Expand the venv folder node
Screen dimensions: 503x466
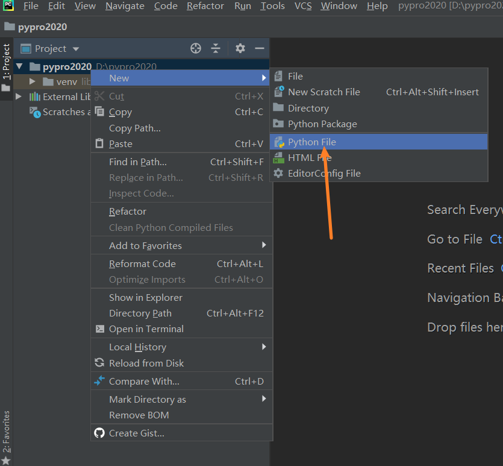[32, 81]
